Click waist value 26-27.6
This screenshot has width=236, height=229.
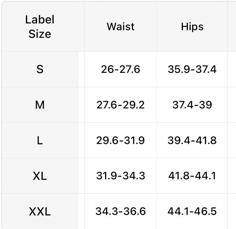click(121, 69)
